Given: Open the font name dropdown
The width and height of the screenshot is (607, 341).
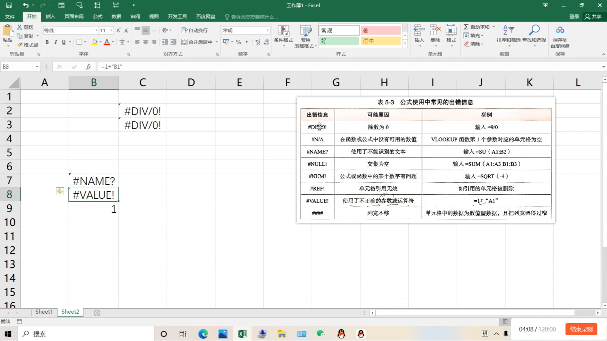Looking at the screenshot, I should (x=96, y=30).
